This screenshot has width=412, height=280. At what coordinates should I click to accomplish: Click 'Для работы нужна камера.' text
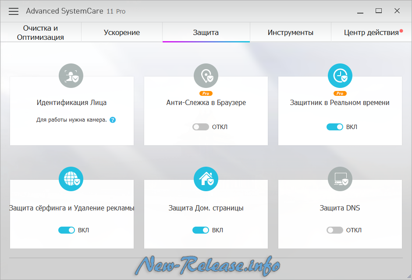point(71,120)
